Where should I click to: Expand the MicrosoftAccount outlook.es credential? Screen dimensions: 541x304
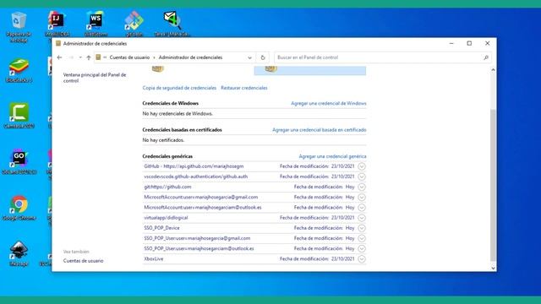pyautogui.click(x=362, y=208)
